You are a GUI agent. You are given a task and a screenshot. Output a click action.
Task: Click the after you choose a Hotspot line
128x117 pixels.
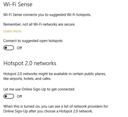pyautogui.click(x=48, y=111)
